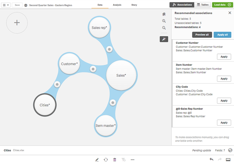
Task: Apply the Customer Number association
Action: [x=224, y=57]
